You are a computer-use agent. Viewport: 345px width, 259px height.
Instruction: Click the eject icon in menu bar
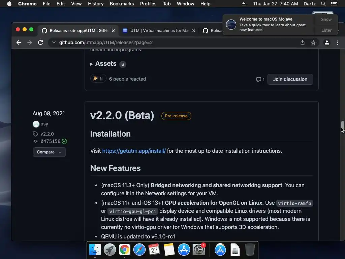[x=244, y=4]
